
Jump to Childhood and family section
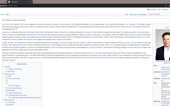[x=15, y=69]
